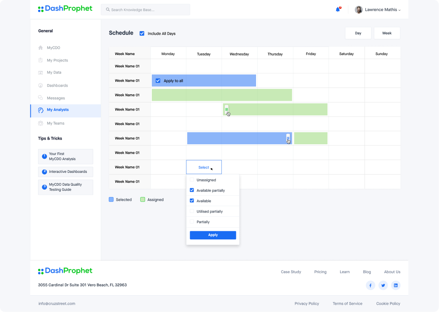Open the LinkedIn social icon
This screenshot has width=439, height=312.
396,285
